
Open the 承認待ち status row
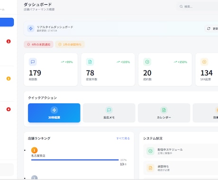coord(181,168)
